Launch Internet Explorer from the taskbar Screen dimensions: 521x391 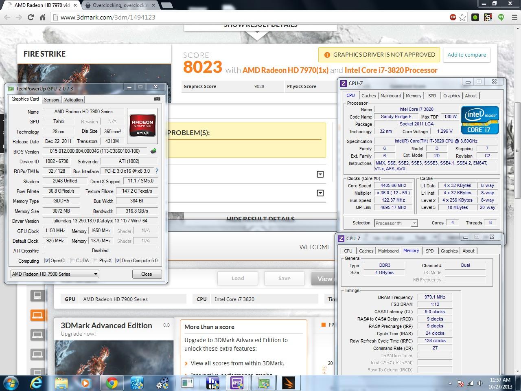[x=37, y=383]
